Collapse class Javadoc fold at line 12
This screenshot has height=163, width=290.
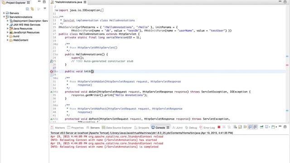click(57, 17)
